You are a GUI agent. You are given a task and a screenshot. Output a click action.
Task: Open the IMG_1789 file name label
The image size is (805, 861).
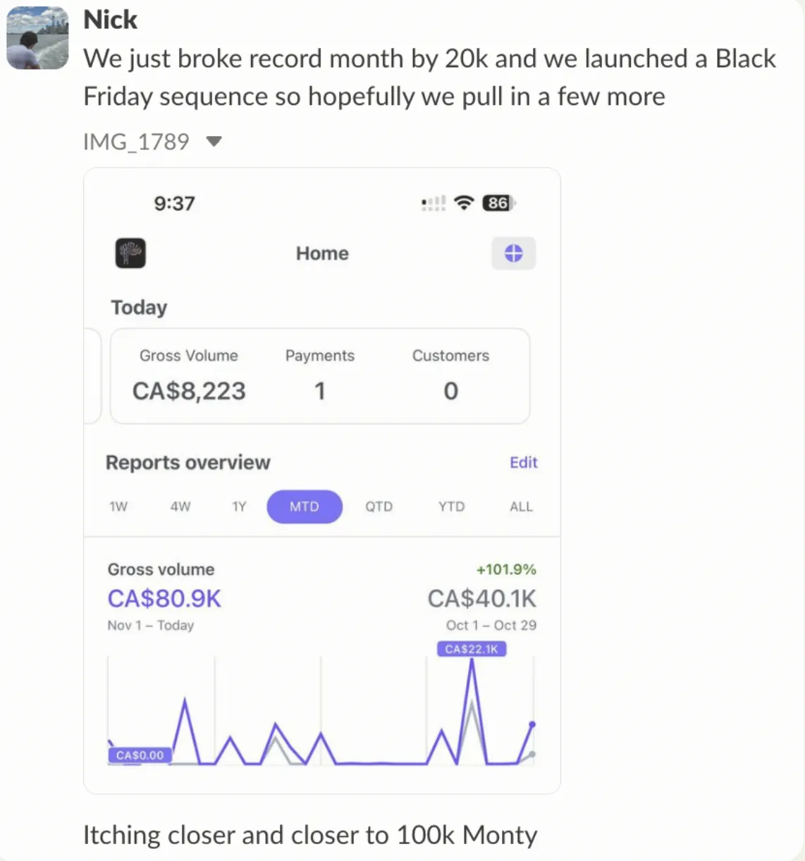pos(136,142)
